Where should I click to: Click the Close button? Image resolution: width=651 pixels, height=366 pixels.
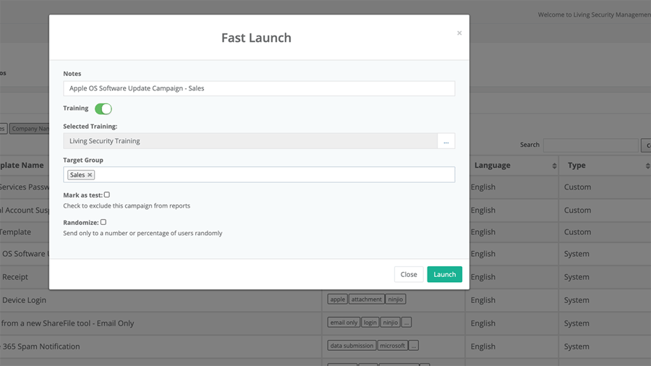pyautogui.click(x=409, y=274)
